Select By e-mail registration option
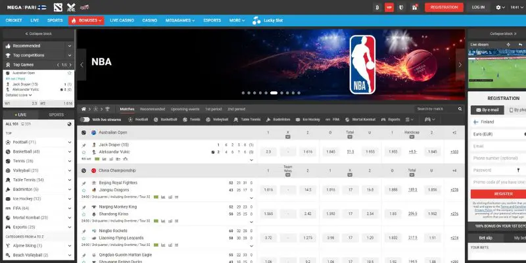Screen dimensions: 526x263 (x=487, y=110)
